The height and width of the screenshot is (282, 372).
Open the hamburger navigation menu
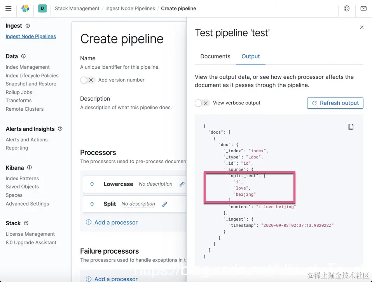pos(8,9)
